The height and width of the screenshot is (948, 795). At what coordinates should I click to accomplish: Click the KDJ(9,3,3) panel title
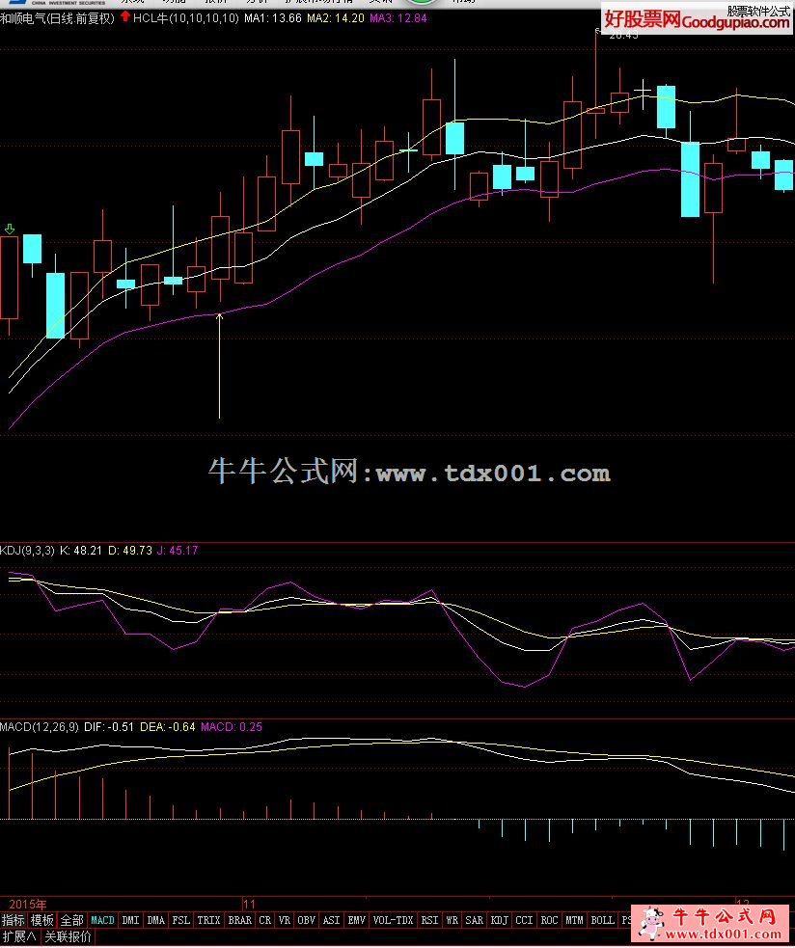pos(25,551)
